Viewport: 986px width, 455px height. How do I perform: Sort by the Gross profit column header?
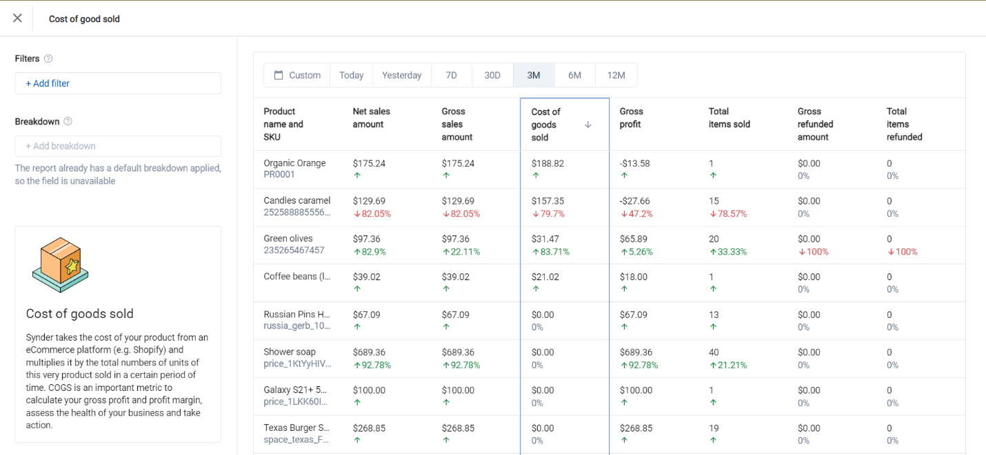tap(631, 118)
